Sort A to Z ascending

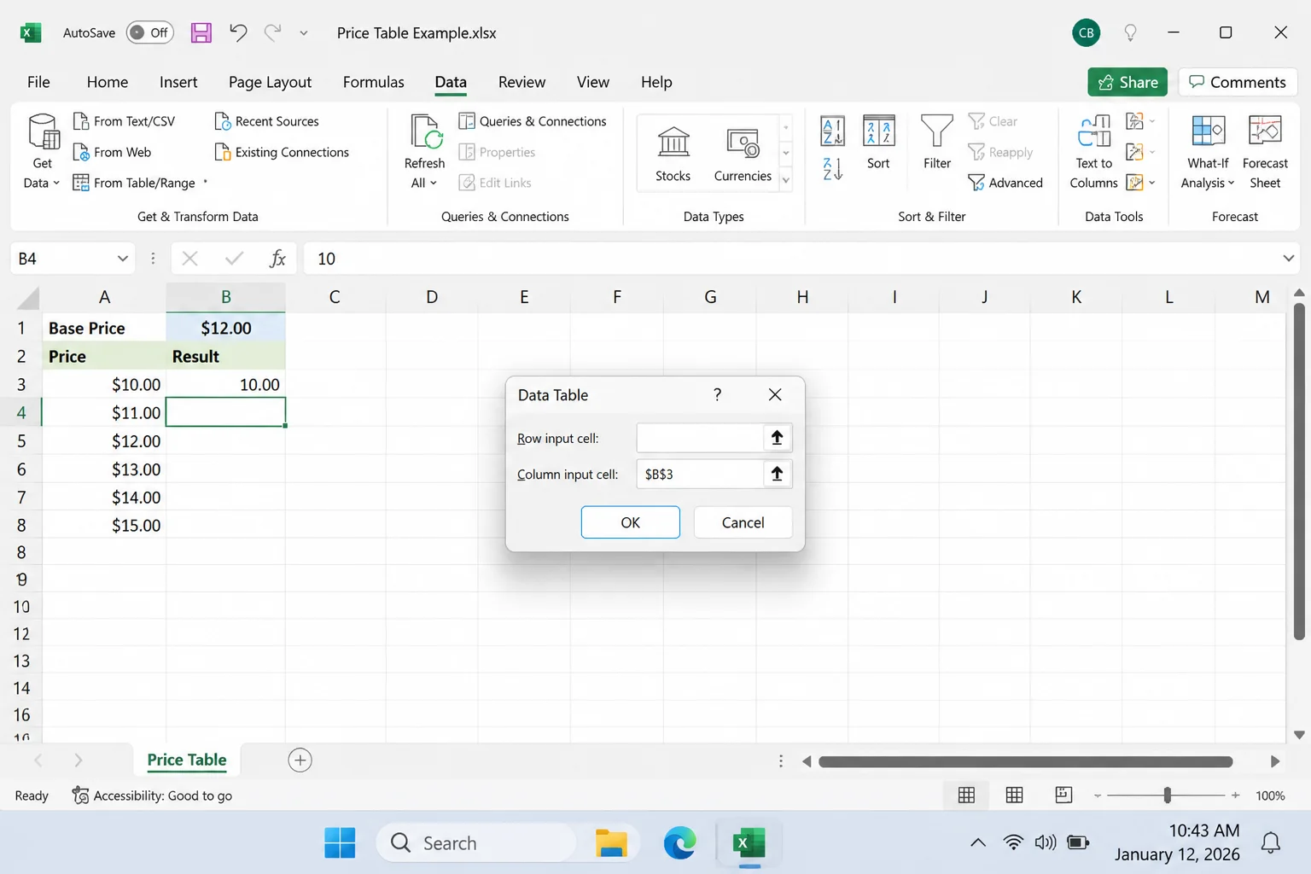(x=832, y=131)
